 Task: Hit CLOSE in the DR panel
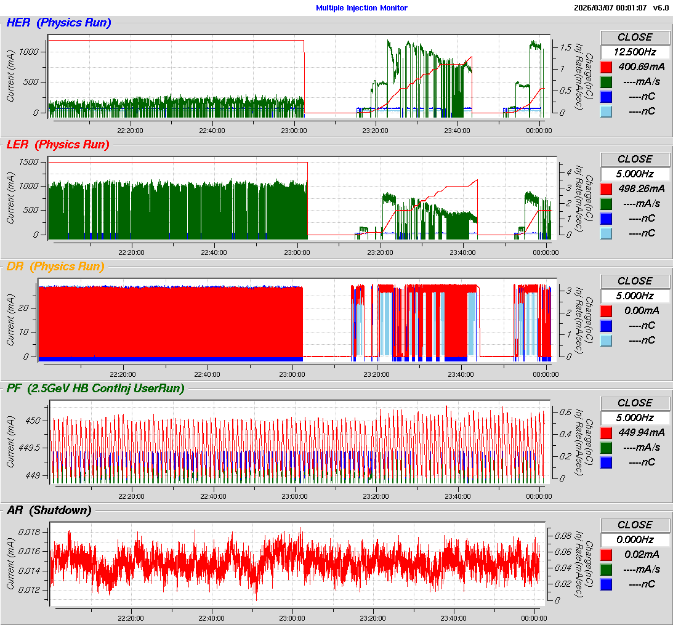click(635, 281)
